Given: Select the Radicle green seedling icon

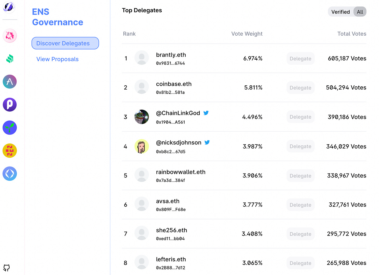Looking at the screenshot, I should pyautogui.click(x=10, y=127).
